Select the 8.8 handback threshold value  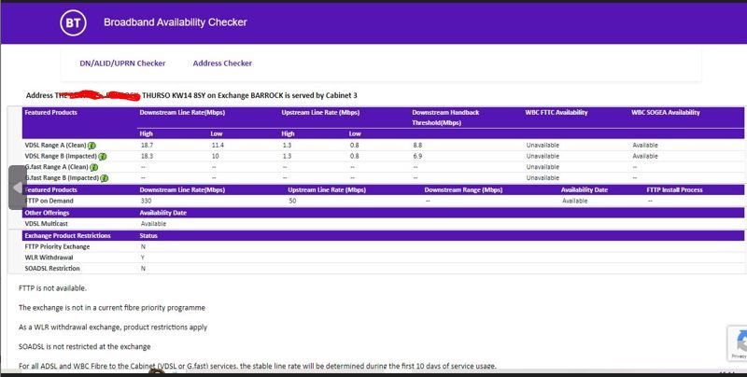pyautogui.click(x=417, y=146)
